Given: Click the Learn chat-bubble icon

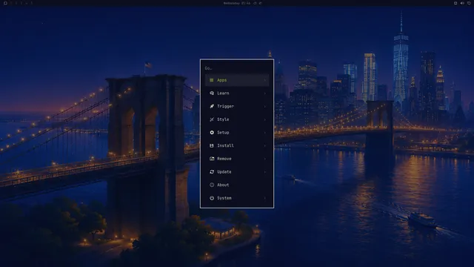Looking at the screenshot, I should point(212,93).
